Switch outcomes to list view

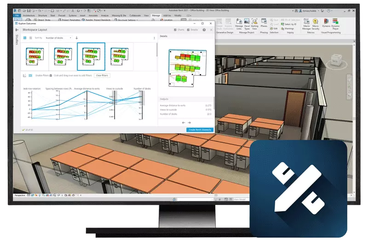coord(30,38)
